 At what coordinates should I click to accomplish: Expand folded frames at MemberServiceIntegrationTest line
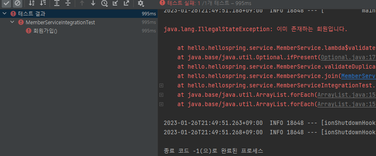162,85
